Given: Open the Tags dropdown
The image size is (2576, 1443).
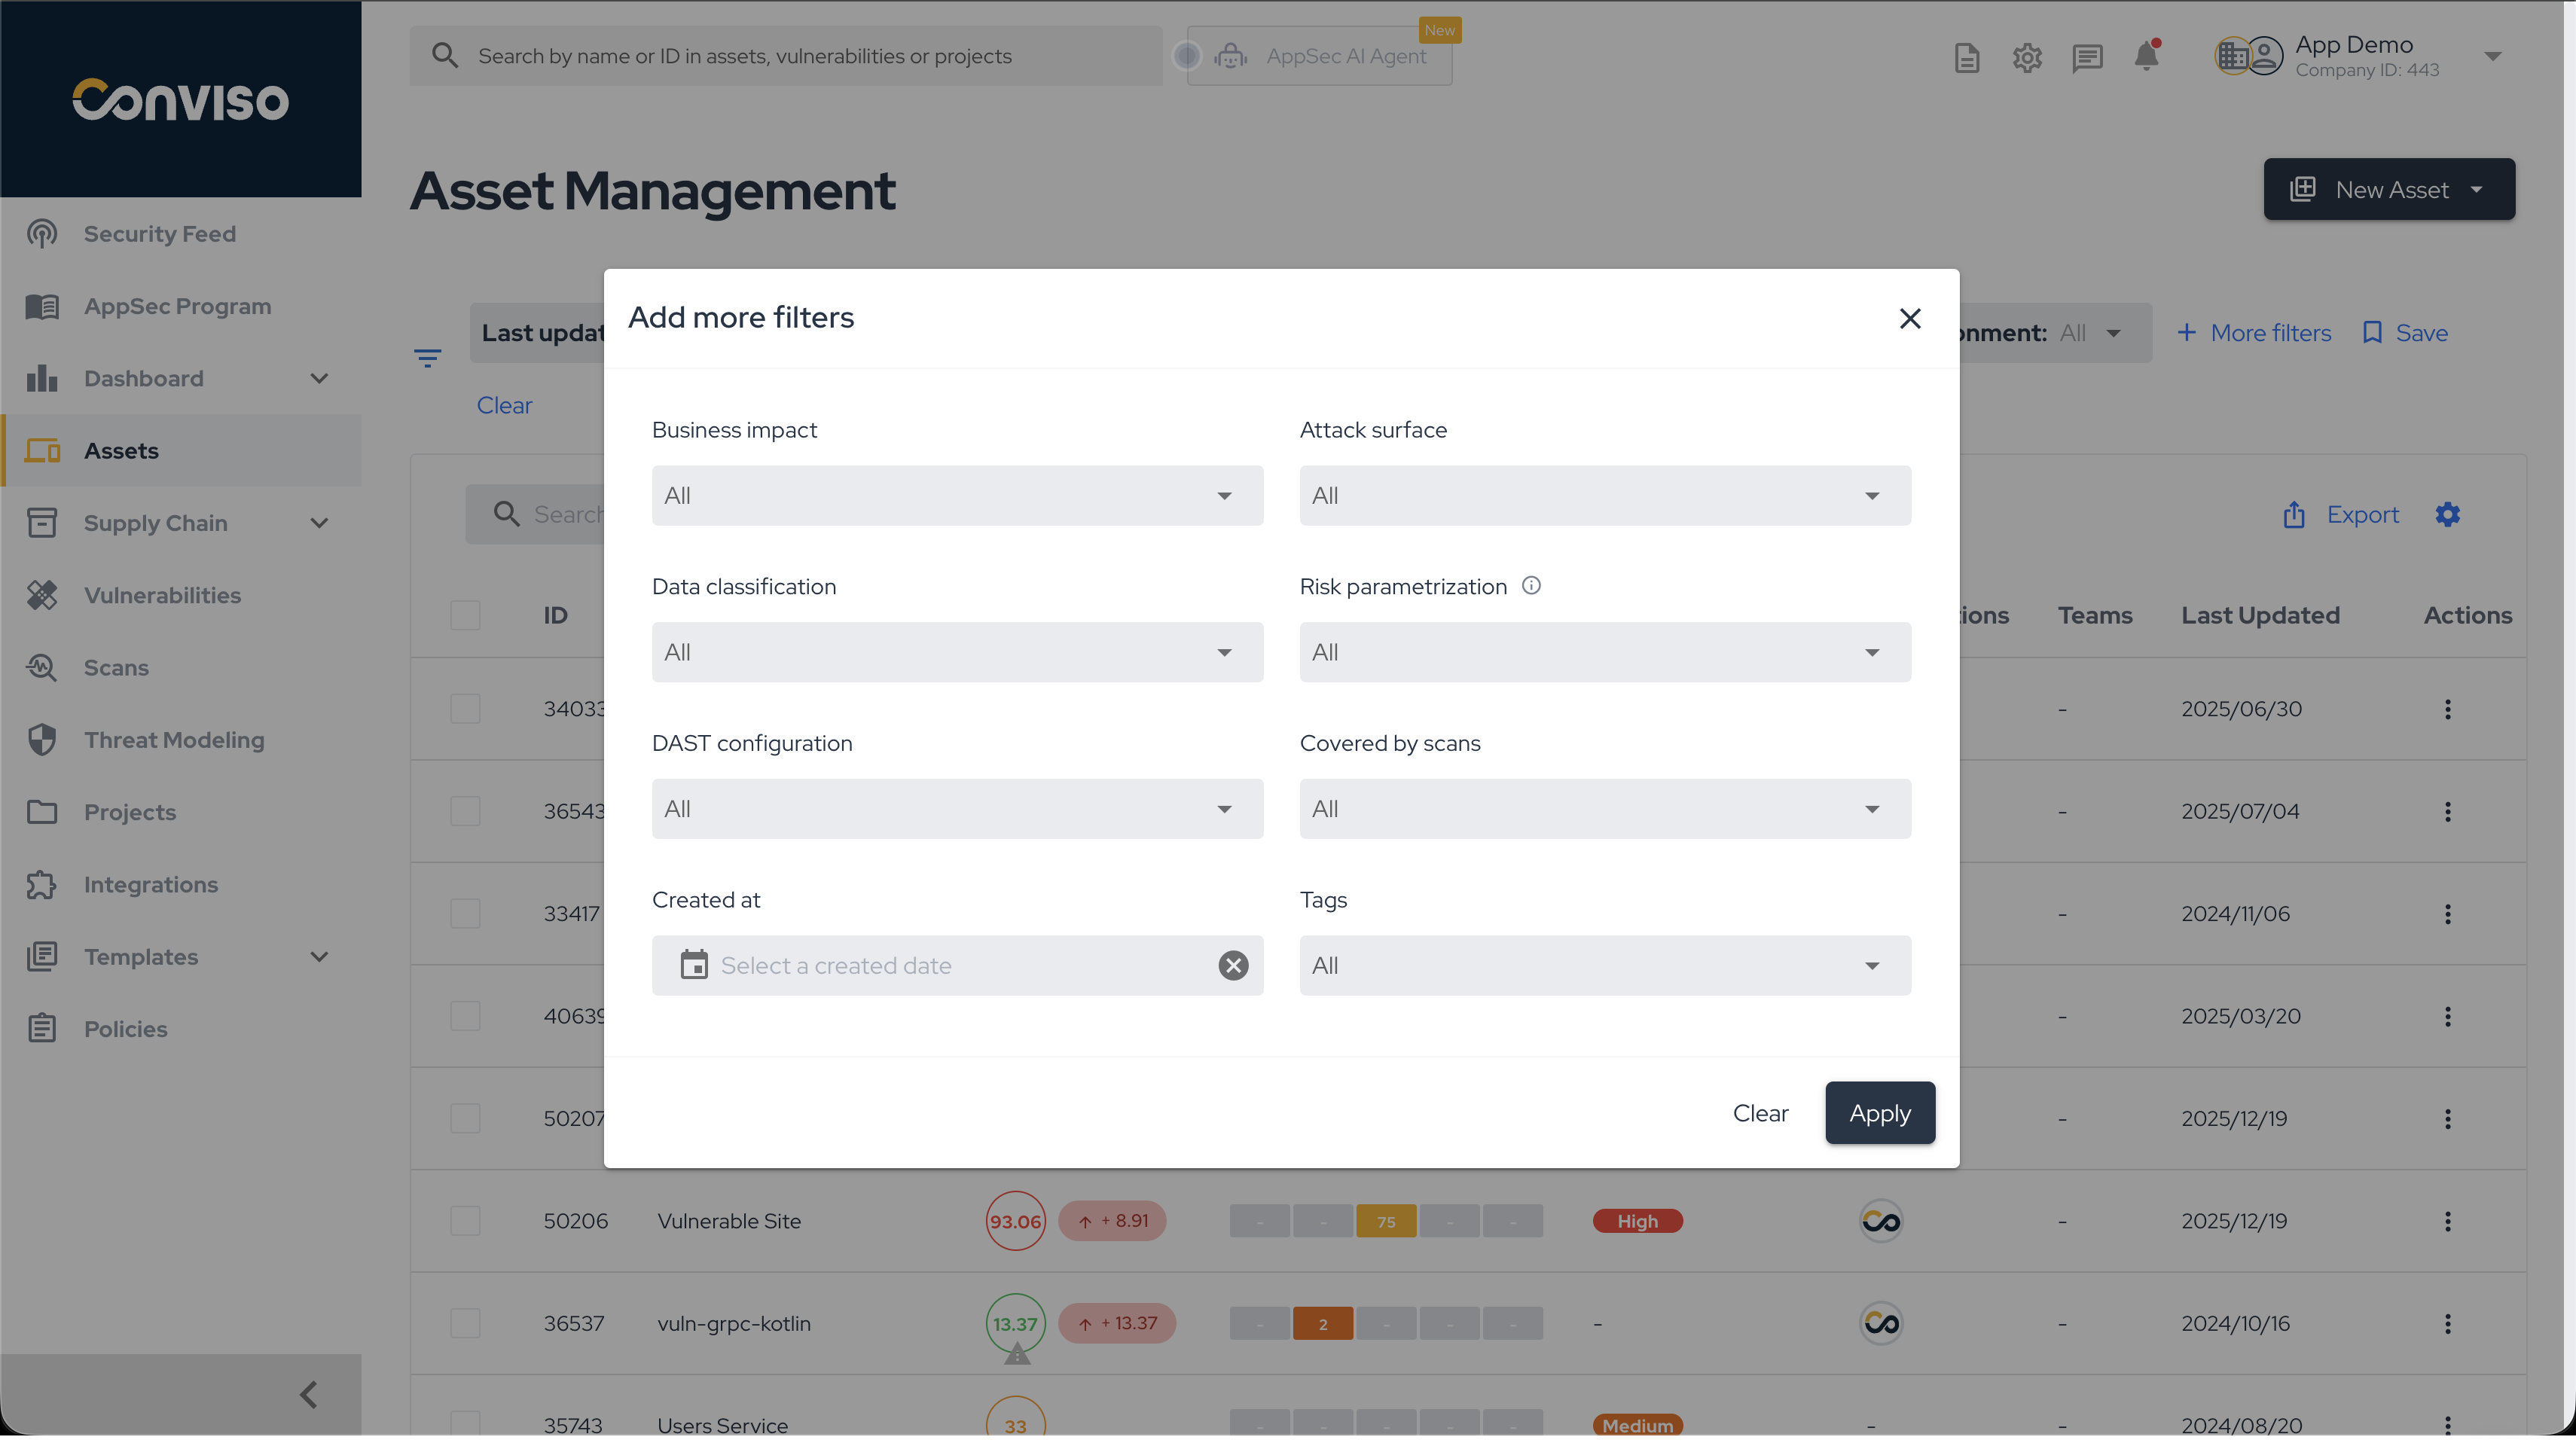Looking at the screenshot, I should (x=1603, y=965).
